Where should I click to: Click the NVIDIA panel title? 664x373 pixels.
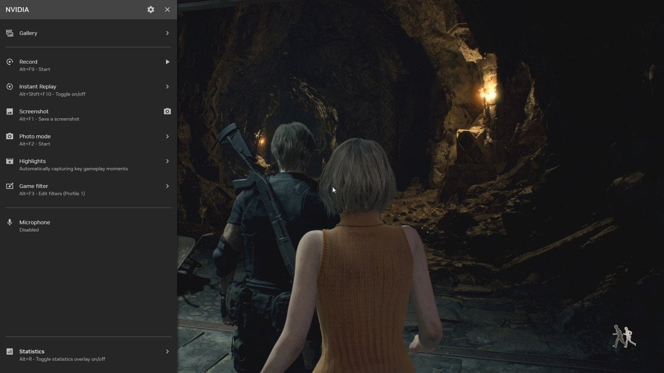point(17,10)
